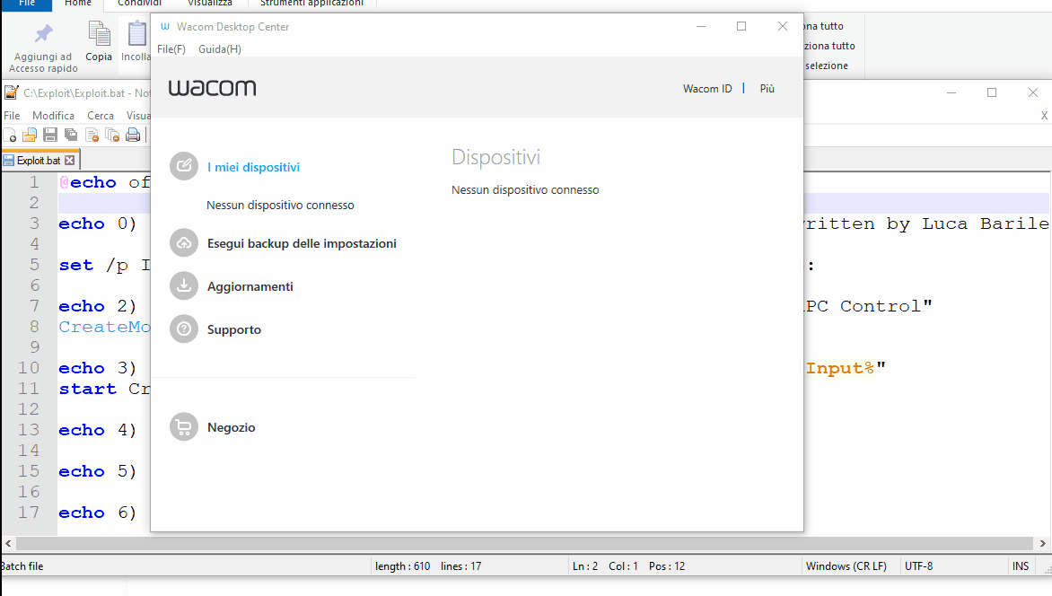Image resolution: width=1052 pixels, height=596 pixels.
Task: Click the horizontal scrollbar left arrow in Notepad++
Action: tap(8, 543)
